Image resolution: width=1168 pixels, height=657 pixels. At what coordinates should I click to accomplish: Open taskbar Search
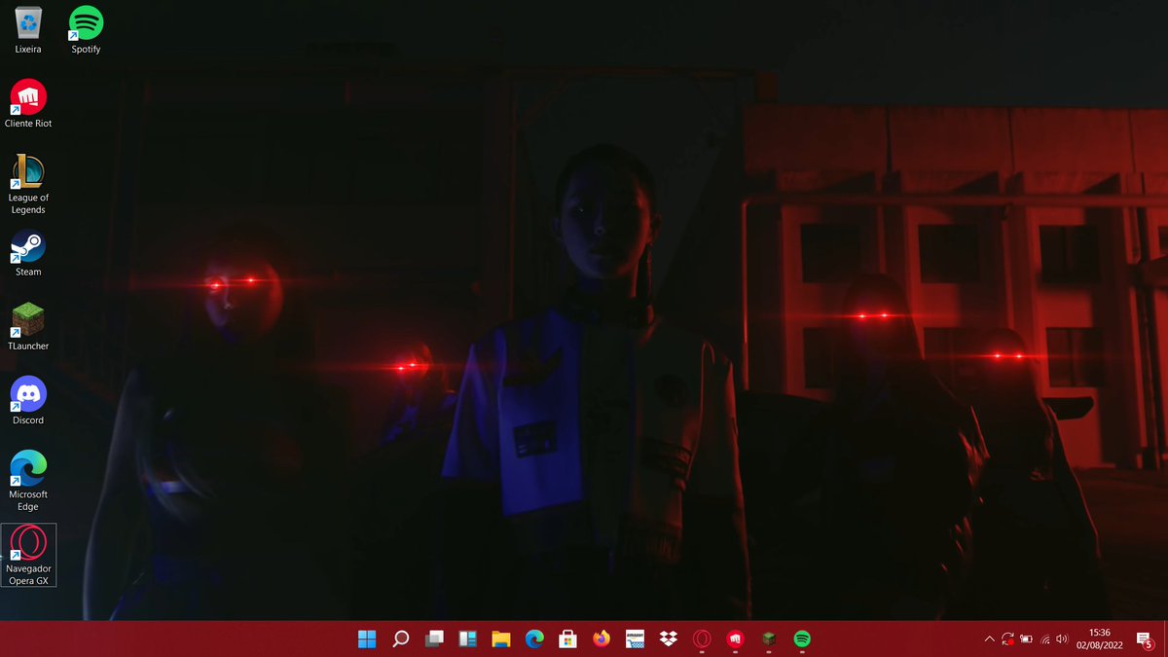click(400, 639)
